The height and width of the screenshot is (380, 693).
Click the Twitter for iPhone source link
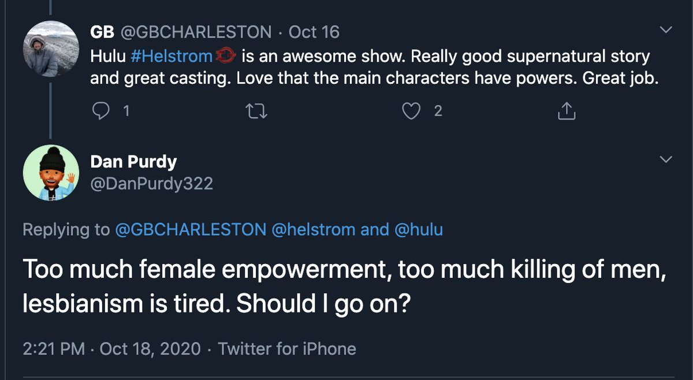[x=288, y=349]
